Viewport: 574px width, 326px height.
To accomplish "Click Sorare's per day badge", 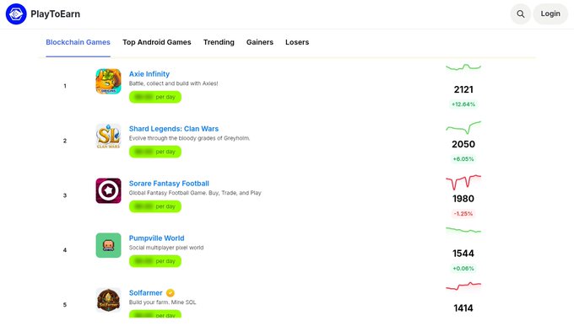I will 155,206.
